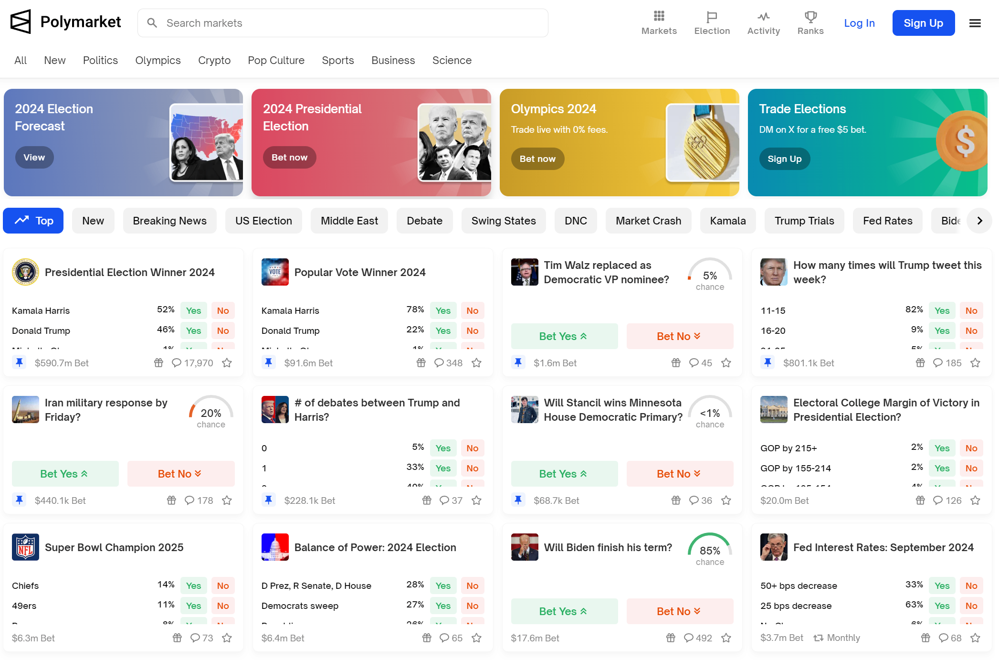Click the Log In link

(x=859, y=23)
